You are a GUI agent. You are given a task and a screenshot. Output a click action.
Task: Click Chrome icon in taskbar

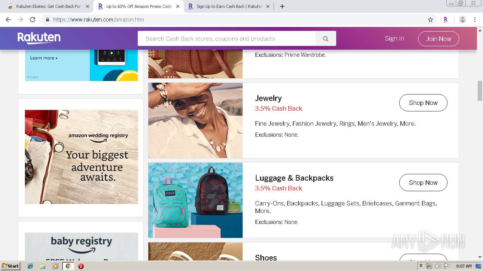pyautogui.click(x=68, y=266)
